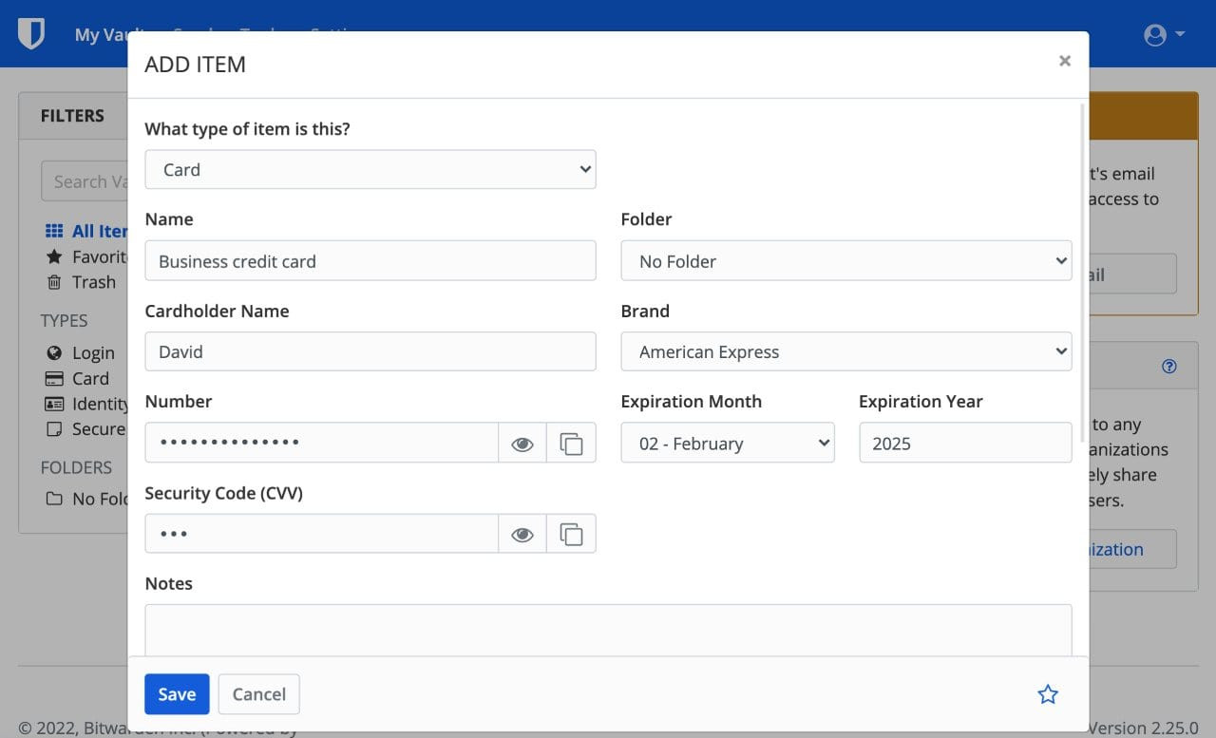Screen dimensions: 1216x738
Task: Open the Expiration Month dropdown
Action: tap(728, 443)
